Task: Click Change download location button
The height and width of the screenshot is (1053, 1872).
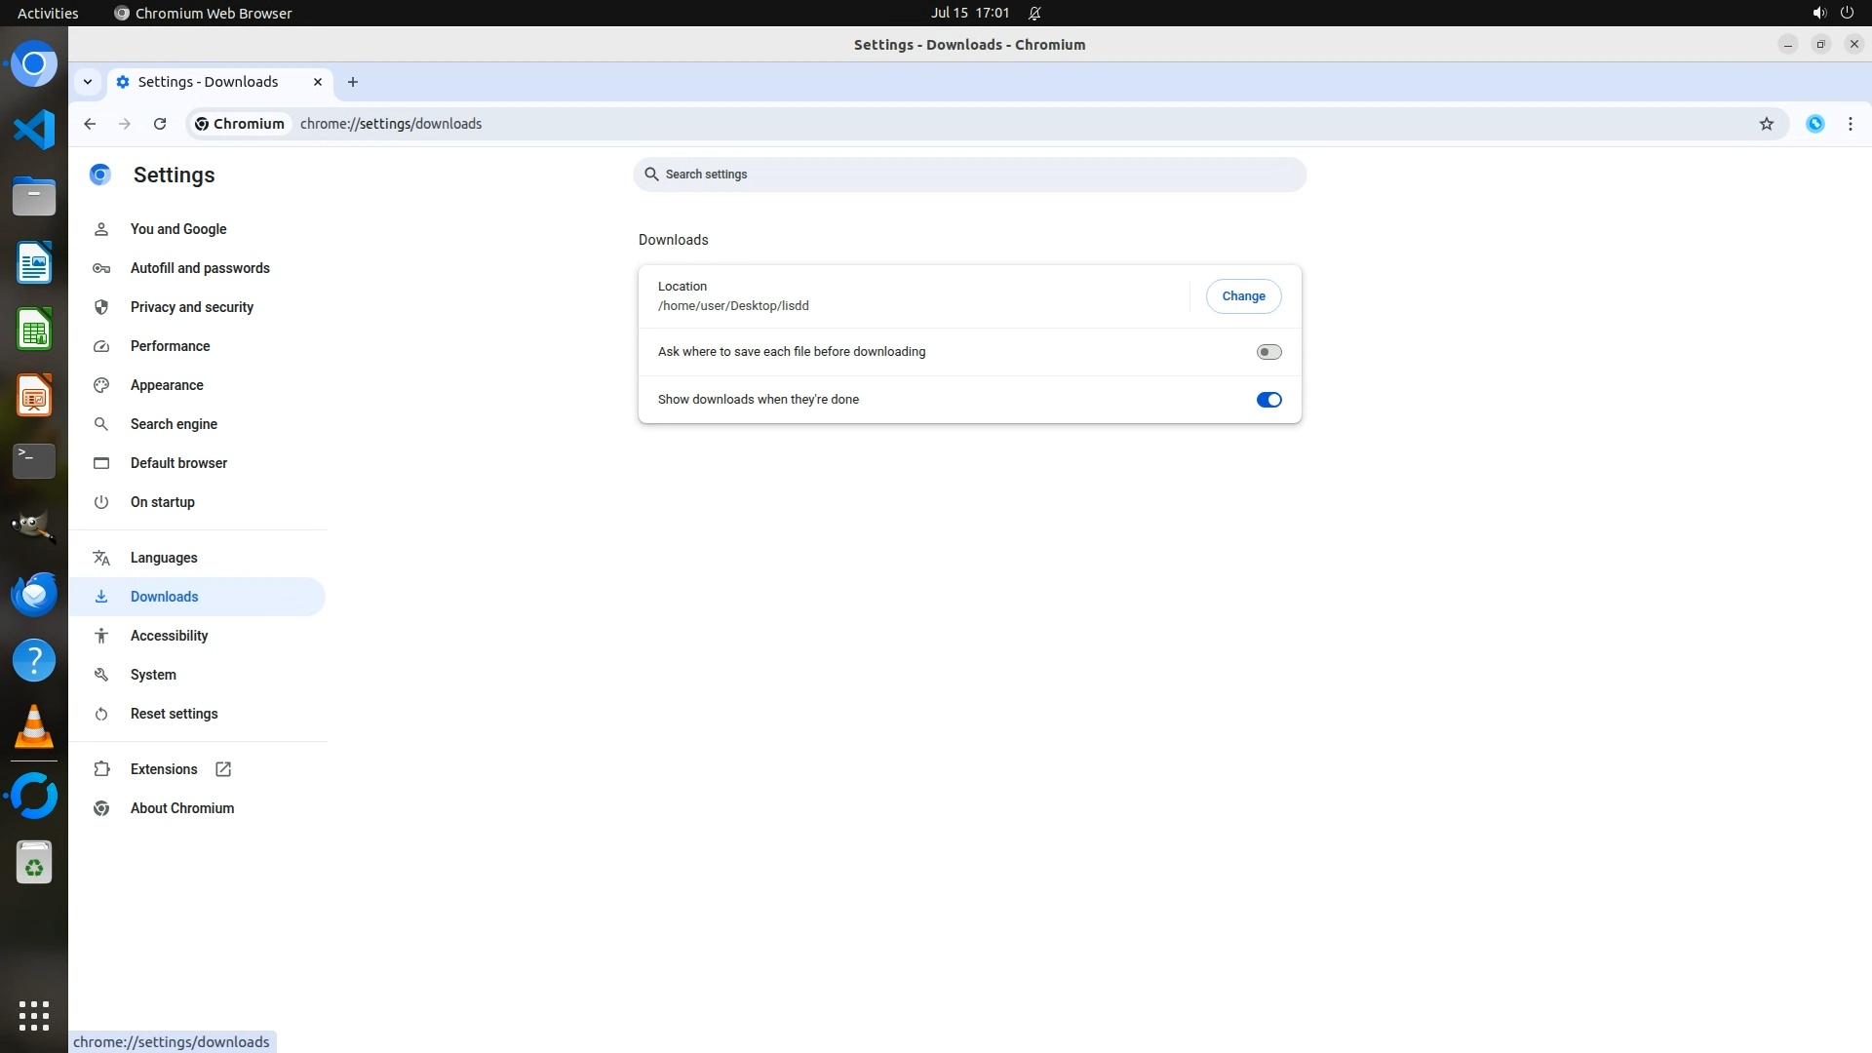Action: point(1243,296)
